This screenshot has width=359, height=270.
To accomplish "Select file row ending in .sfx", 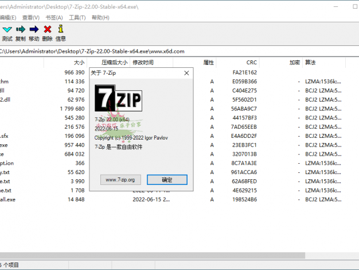I will pos(4,136).
